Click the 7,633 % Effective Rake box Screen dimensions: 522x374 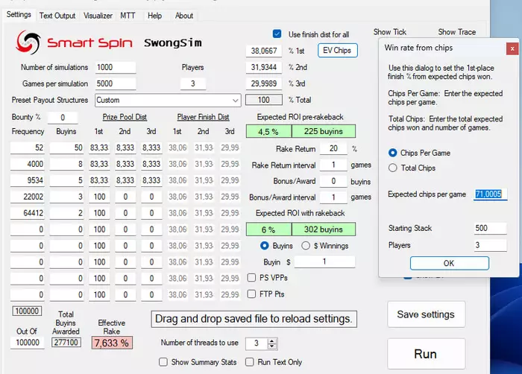coord(112,343)
